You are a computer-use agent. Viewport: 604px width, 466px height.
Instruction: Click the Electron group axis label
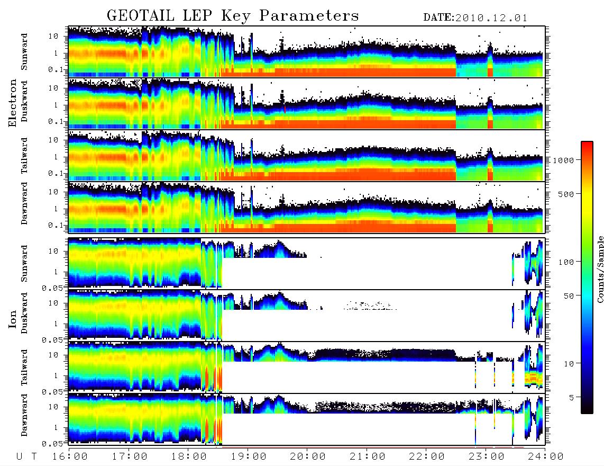click(12, 103)
